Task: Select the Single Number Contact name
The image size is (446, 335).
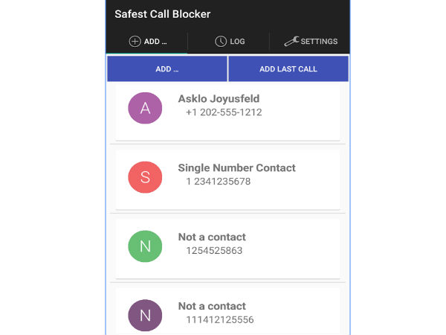Action: [x=236, y=168]
